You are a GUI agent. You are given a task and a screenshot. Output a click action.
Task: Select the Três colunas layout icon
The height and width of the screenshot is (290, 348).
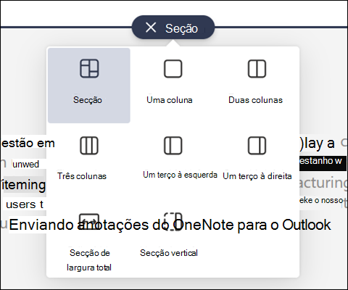(x=89, y=146)
